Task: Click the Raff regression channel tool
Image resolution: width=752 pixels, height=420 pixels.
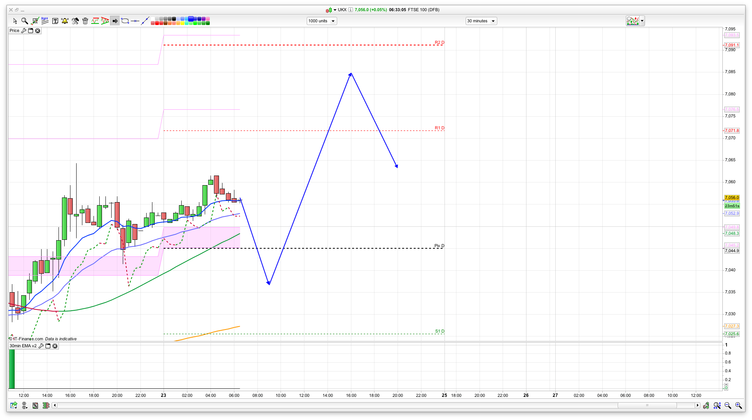Action: pyautogui.click(x=45, y=21)
